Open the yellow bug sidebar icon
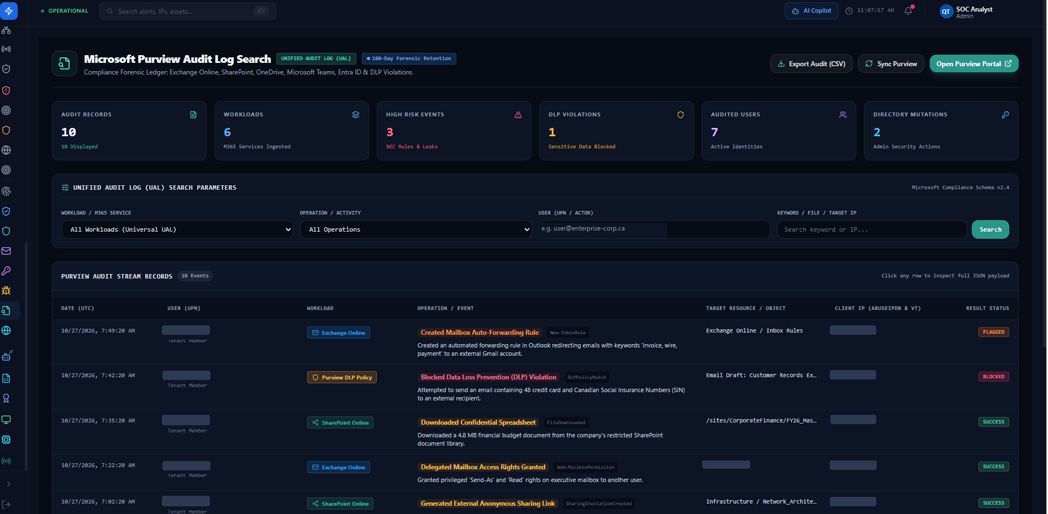This screenshot has height=514, width=1048. (x=6, y=291)
